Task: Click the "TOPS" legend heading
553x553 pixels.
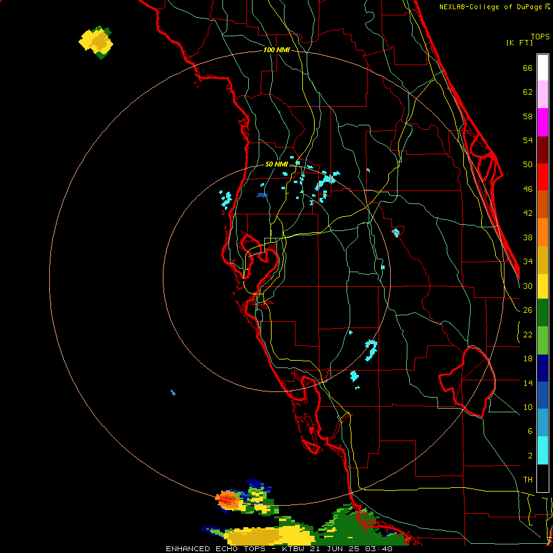Action: [540, 36]
